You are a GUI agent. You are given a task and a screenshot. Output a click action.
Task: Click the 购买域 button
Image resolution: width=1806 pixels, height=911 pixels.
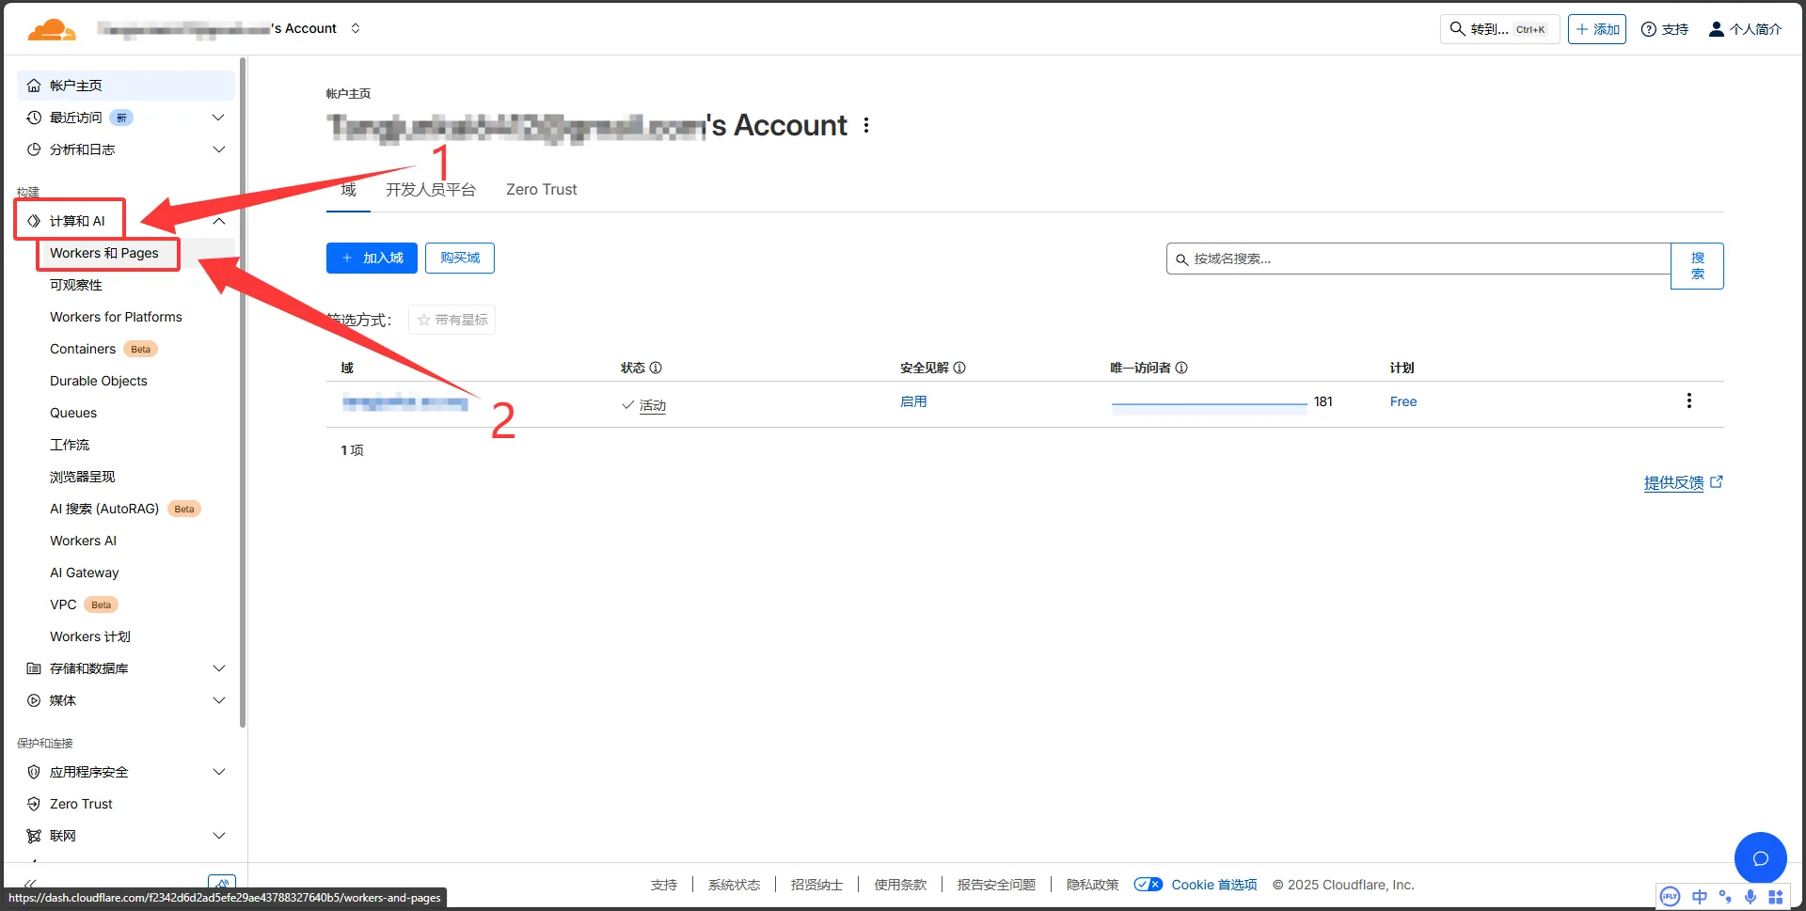[460, 258]
